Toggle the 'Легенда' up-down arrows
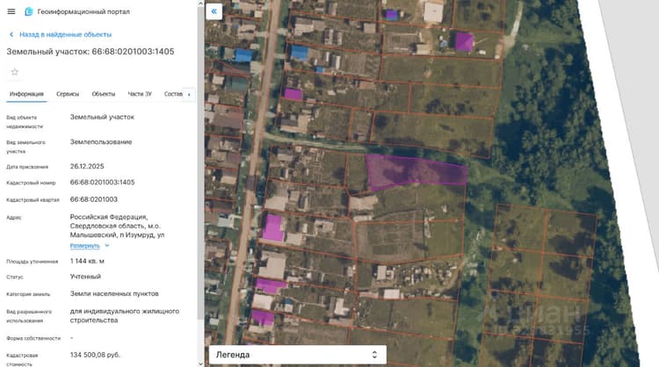 tap(374, 355)
